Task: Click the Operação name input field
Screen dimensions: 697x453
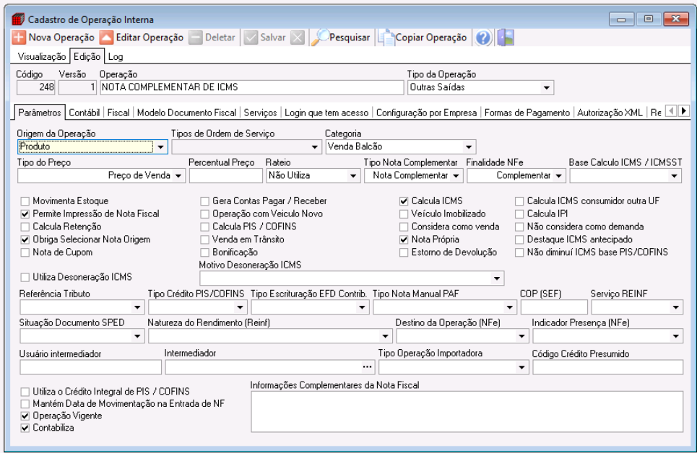Action: tap(251, 87)
